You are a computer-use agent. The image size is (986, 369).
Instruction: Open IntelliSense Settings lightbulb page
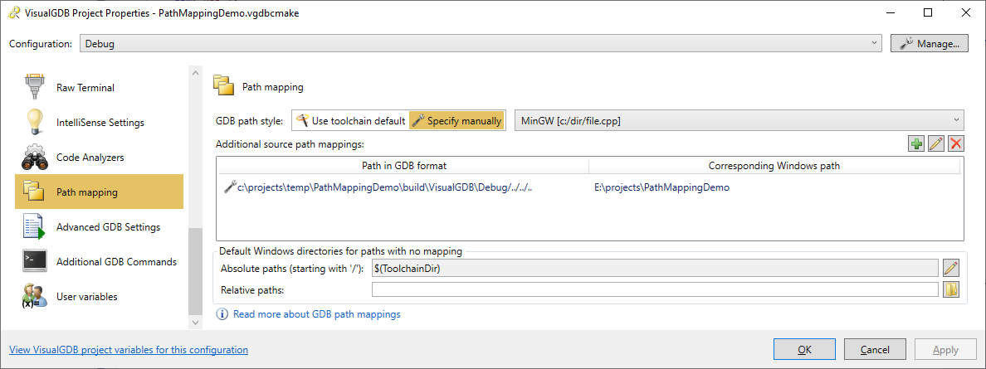tap(100, 123)
